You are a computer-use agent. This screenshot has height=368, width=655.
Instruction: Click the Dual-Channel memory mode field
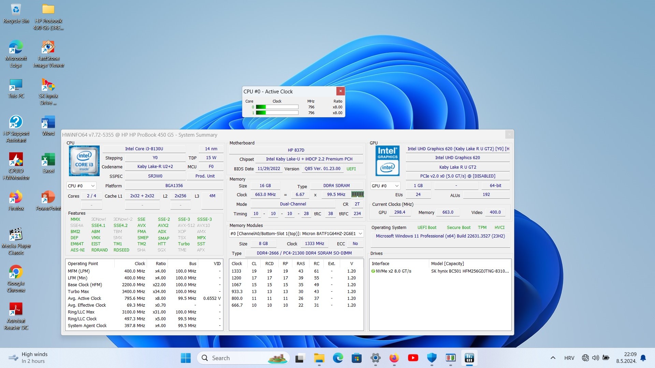pyautogui.click(x=293, y=204)
